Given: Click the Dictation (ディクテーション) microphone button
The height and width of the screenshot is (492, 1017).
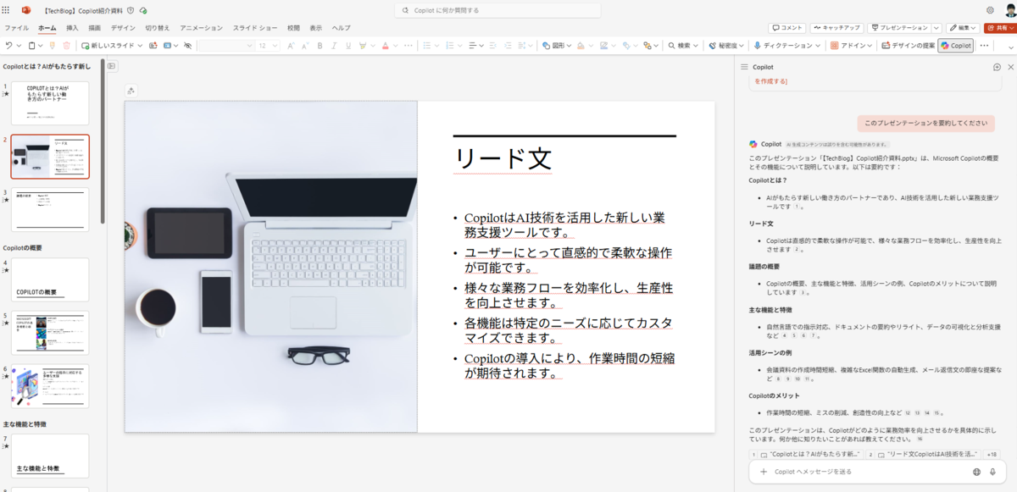Looking at the screenshot, I should point(783,46).
